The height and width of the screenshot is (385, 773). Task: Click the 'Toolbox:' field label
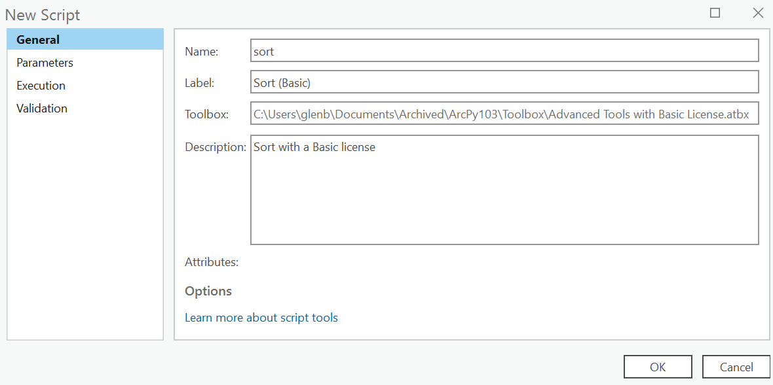point(207,114)
